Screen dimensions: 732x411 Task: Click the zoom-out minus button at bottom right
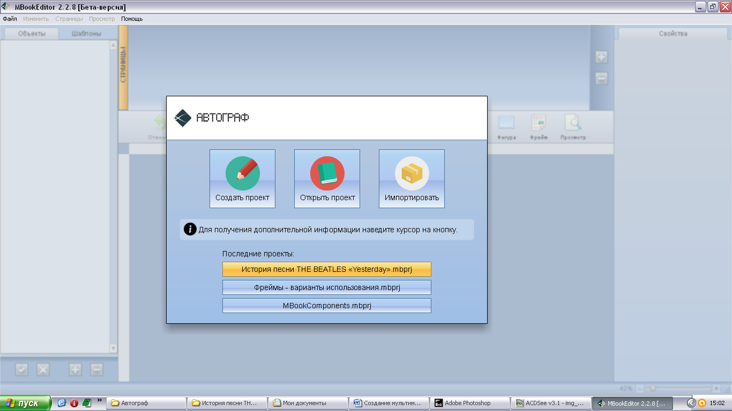pos(640,389)
